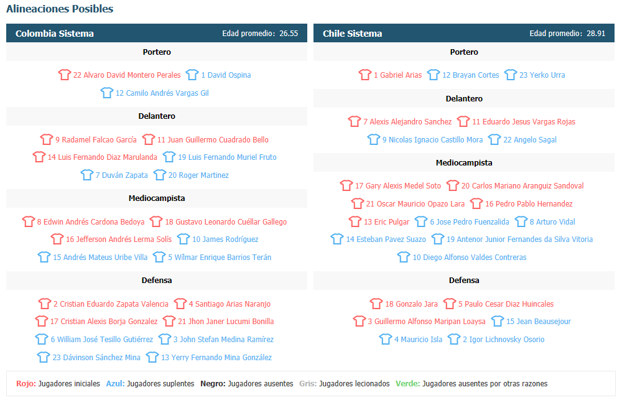622x400 pixels.
Task: Click red jersey icon beside Gustavo Leonardo Cuéllar Gallego
Action: pos(156,221)
